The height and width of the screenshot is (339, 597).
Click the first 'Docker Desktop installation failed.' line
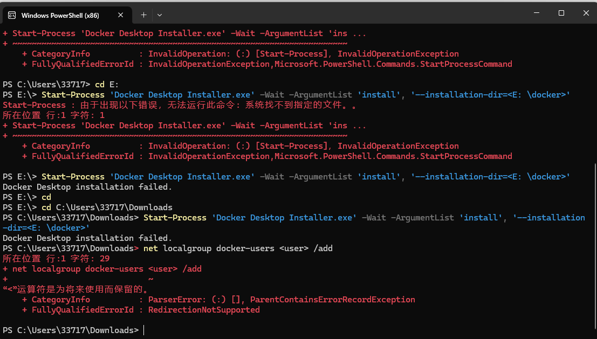(x=87, y=187)
